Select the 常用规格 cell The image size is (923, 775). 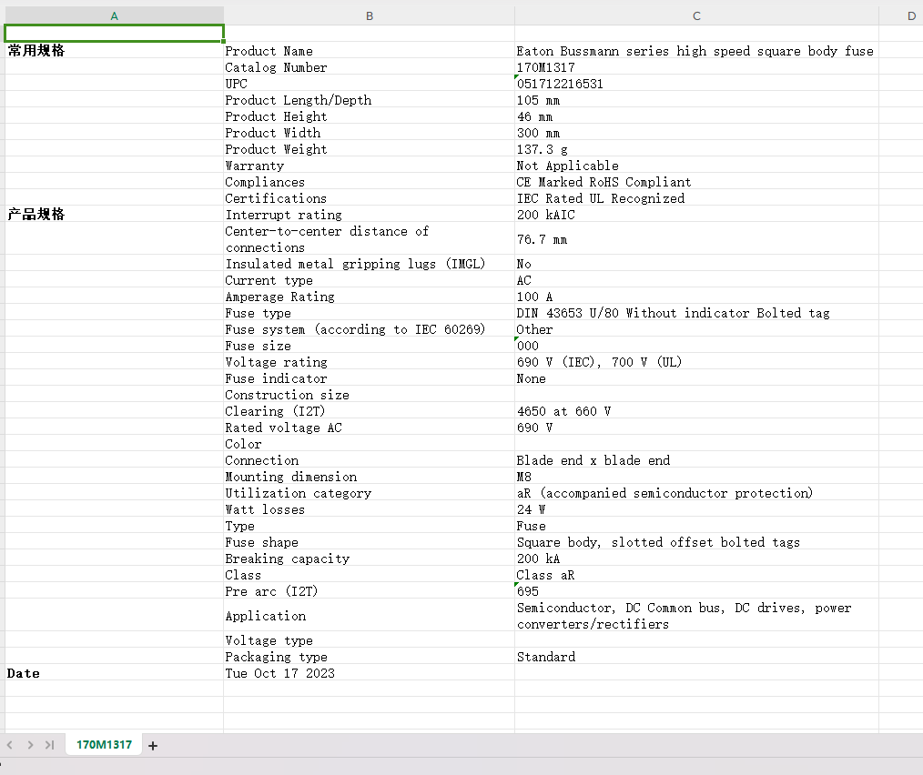(114, 50)
